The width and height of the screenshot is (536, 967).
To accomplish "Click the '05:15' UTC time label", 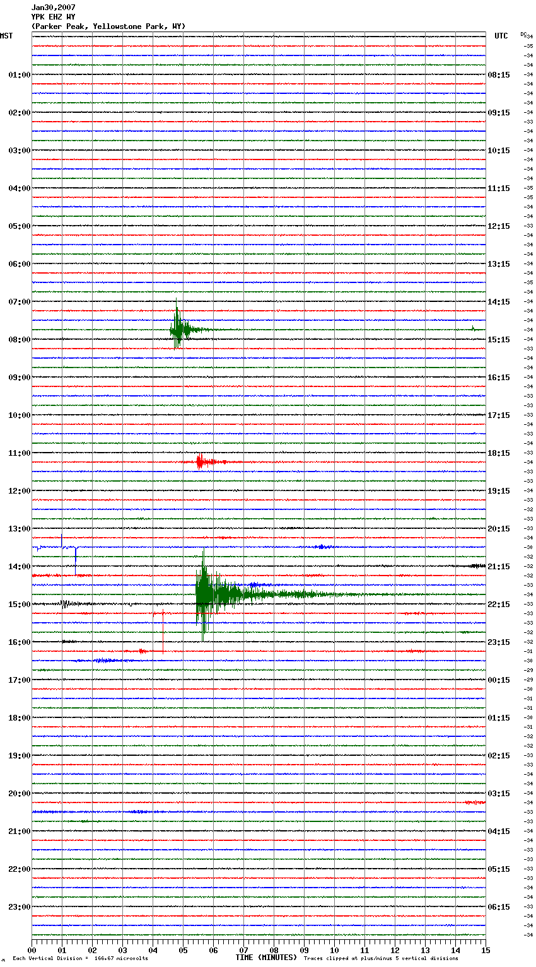I will (499, 869).
